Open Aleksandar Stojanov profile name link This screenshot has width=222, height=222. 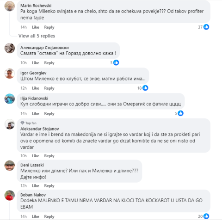[x=40, y=129]
